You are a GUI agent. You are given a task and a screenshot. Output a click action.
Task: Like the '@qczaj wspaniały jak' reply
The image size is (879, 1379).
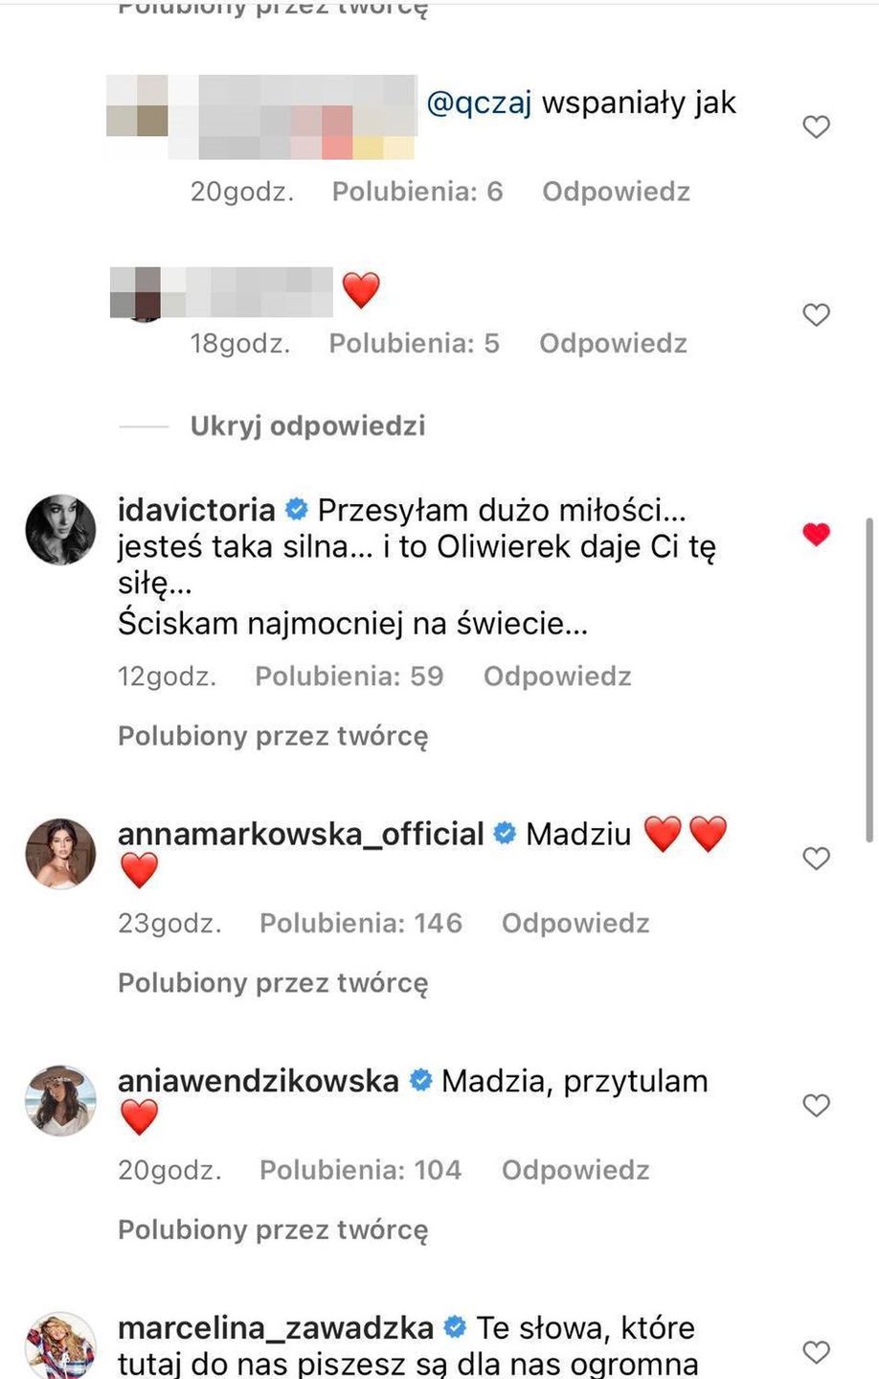click(816, 126)
